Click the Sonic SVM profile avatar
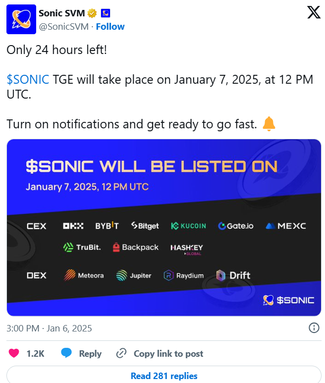 21,19
